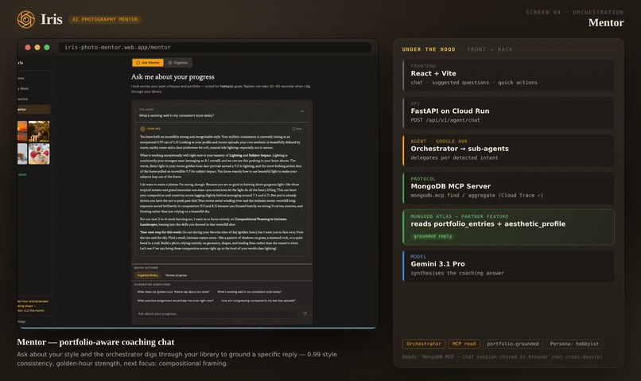Click the send arrow icon in chat
Screen dimensions: 641x381
pos(305,314)
